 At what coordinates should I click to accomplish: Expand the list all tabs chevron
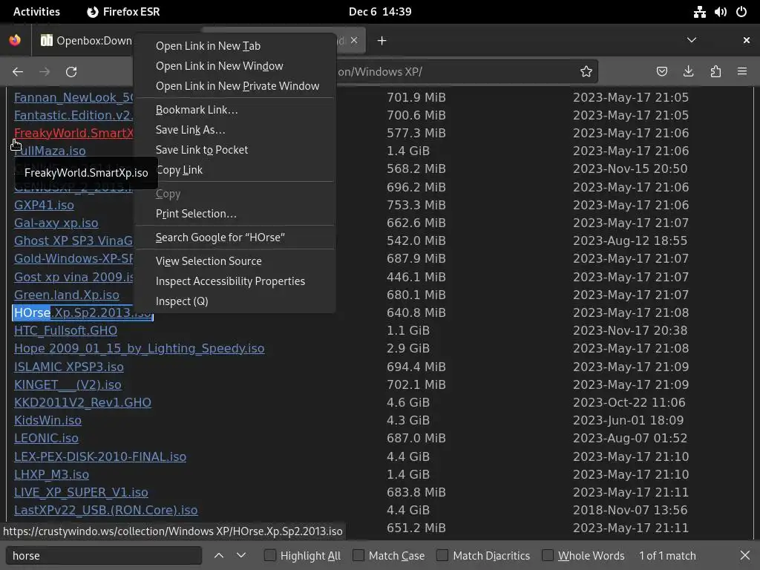coord(692,40)
